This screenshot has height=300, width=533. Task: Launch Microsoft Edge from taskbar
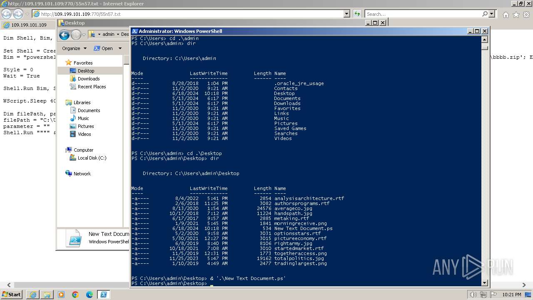pos(90,295)
